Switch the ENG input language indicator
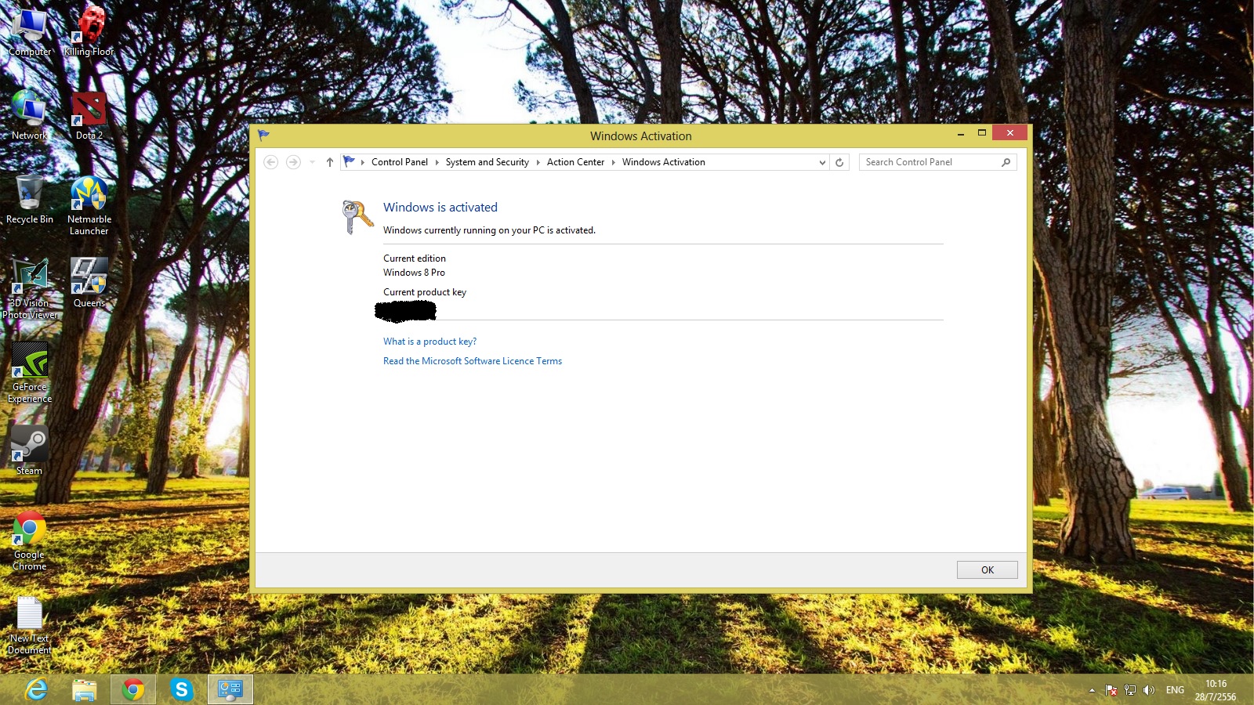Image resolution: width=1254 pixels, height=705 pixels. point(1175,690)
